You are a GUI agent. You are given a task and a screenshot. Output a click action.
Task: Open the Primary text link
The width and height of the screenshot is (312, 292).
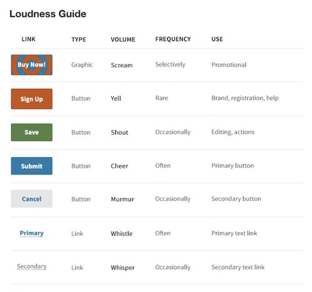pos(32,233)
